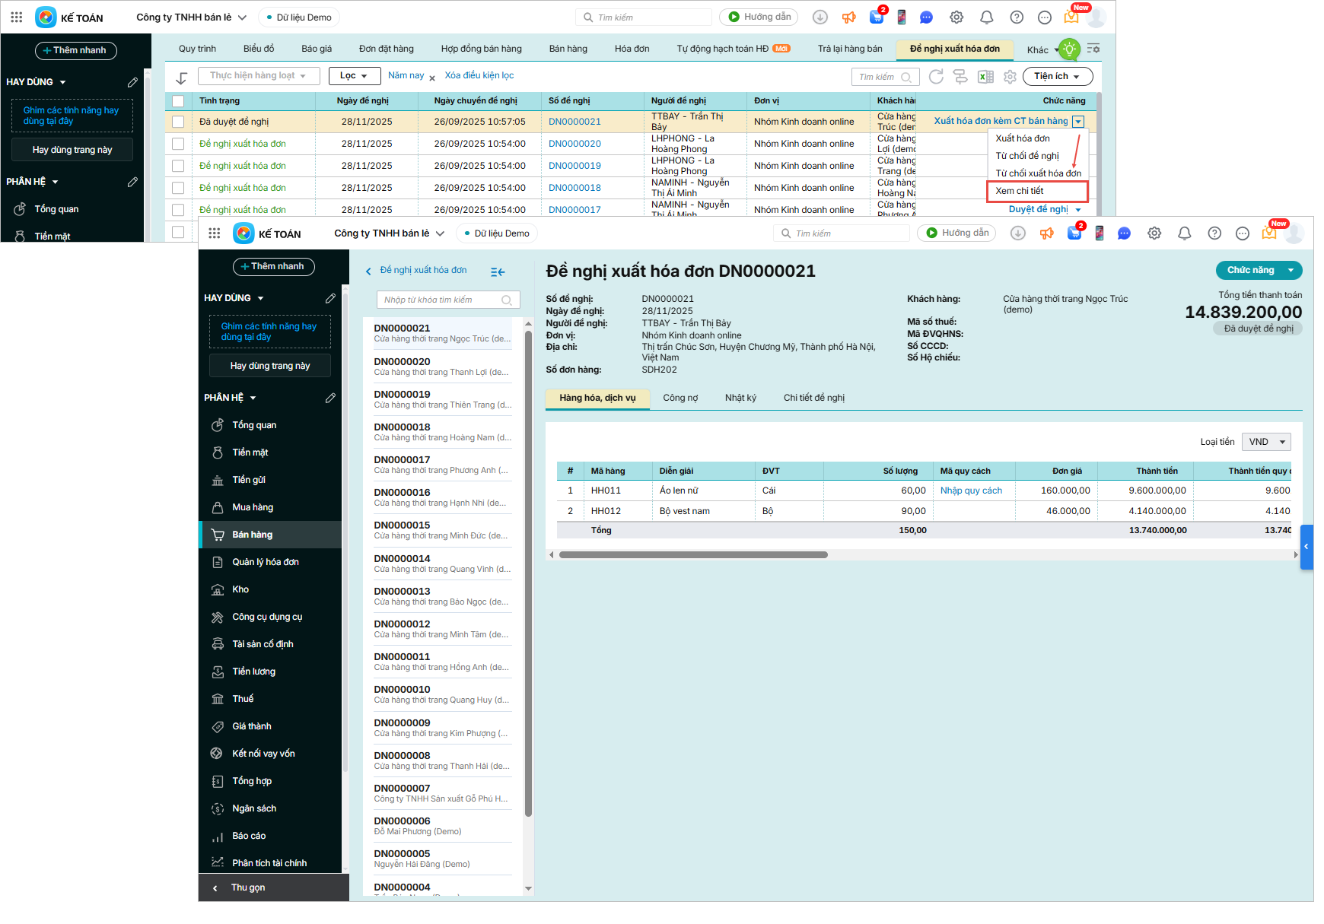1324x924 pixels.
Task: Click the help question mark in top header
Action: coord(1017,17)
